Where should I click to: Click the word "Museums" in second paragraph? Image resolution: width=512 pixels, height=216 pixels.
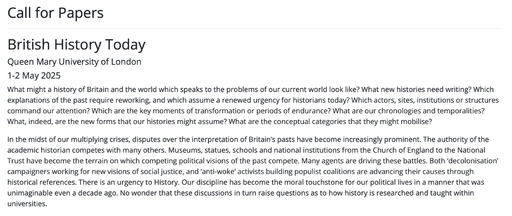(183, 150)
